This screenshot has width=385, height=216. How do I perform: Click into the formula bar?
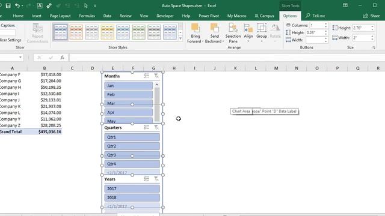pyautogui.click(x=227, y=58)
